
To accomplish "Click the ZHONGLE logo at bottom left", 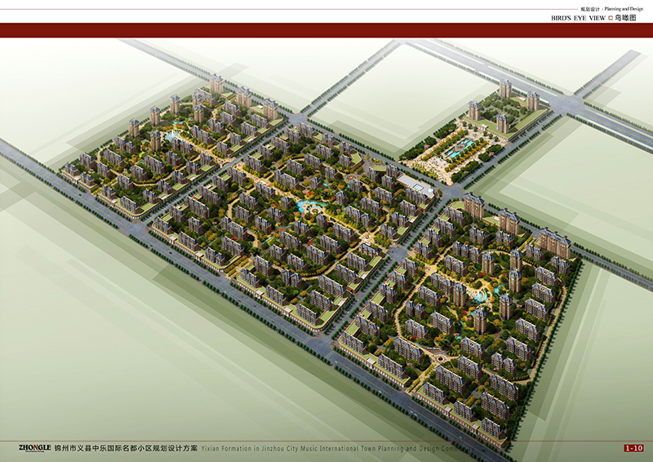I will point(34,447).
